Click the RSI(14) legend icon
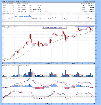Image resolution: width=101 pixels, height=105 pixels. [x=3, y=14]
